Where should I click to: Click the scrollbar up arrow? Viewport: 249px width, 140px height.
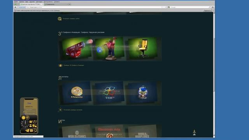(x=214, y=13)
